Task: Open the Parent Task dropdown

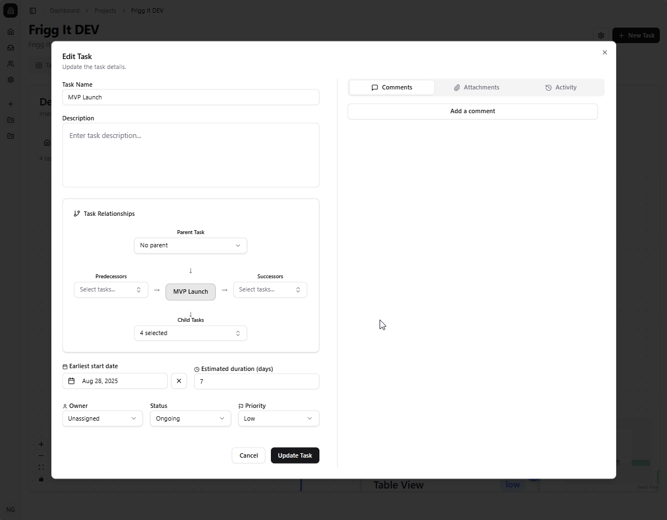Action: [190, 246]
